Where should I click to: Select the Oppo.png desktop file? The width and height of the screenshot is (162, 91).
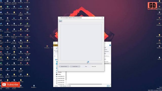(x=21, y=53)
